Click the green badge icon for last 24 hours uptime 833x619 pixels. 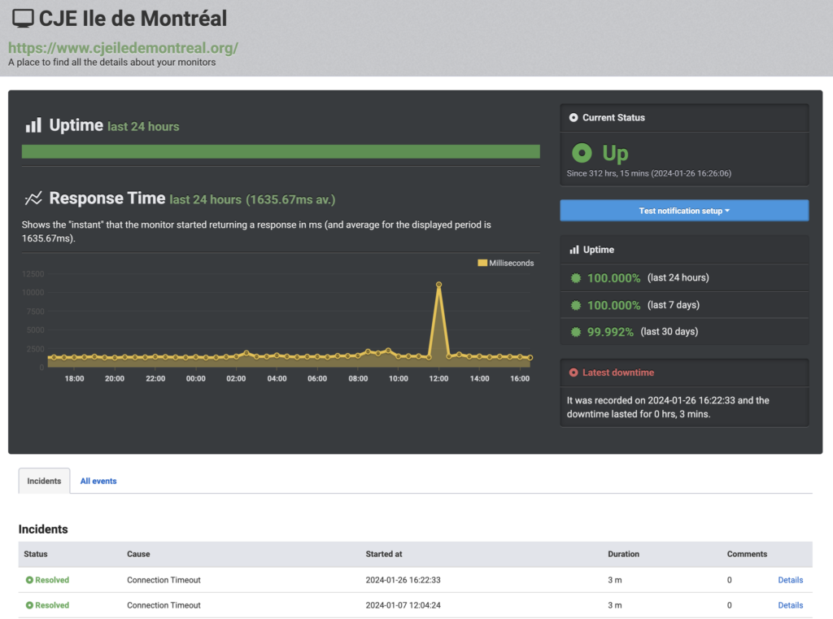[576, 278]
